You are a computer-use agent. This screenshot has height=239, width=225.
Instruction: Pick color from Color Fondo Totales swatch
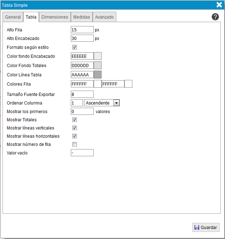pyautogui.click(x=98, y=65)
